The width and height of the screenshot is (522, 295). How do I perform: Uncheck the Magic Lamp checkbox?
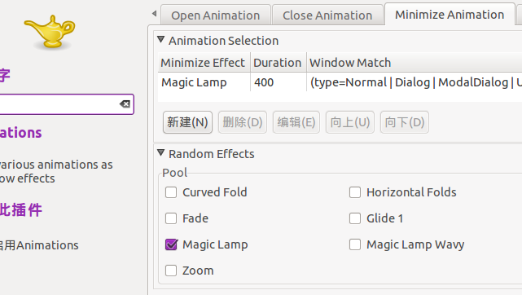pyautogui.click(x=171, y=244)
